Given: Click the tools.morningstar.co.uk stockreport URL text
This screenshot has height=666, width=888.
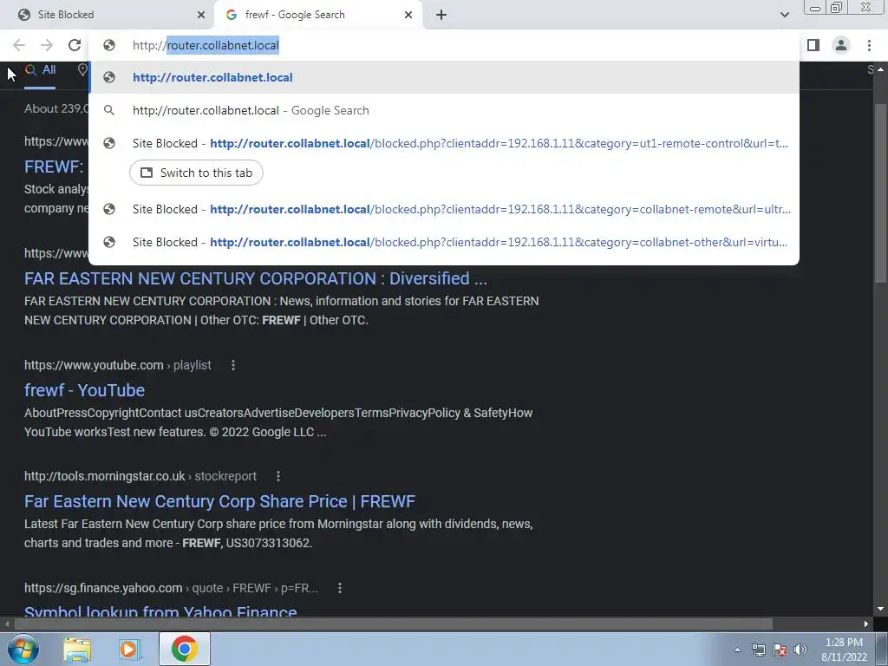Looking at the screenshot, I should 140,476.
